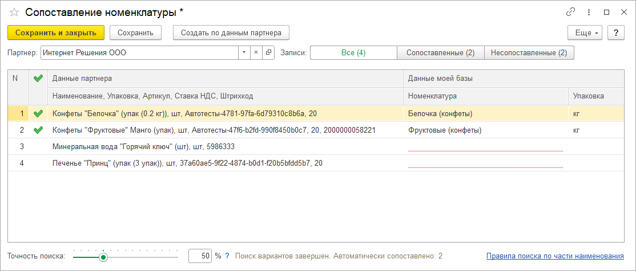Toggle matched checkmark in Фруктовые Манго row

point(38,130)
